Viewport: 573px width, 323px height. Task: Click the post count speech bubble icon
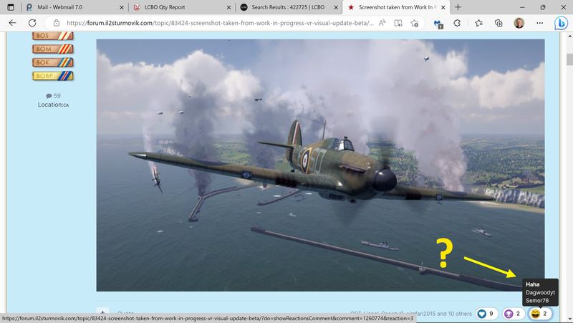(49, 96)
